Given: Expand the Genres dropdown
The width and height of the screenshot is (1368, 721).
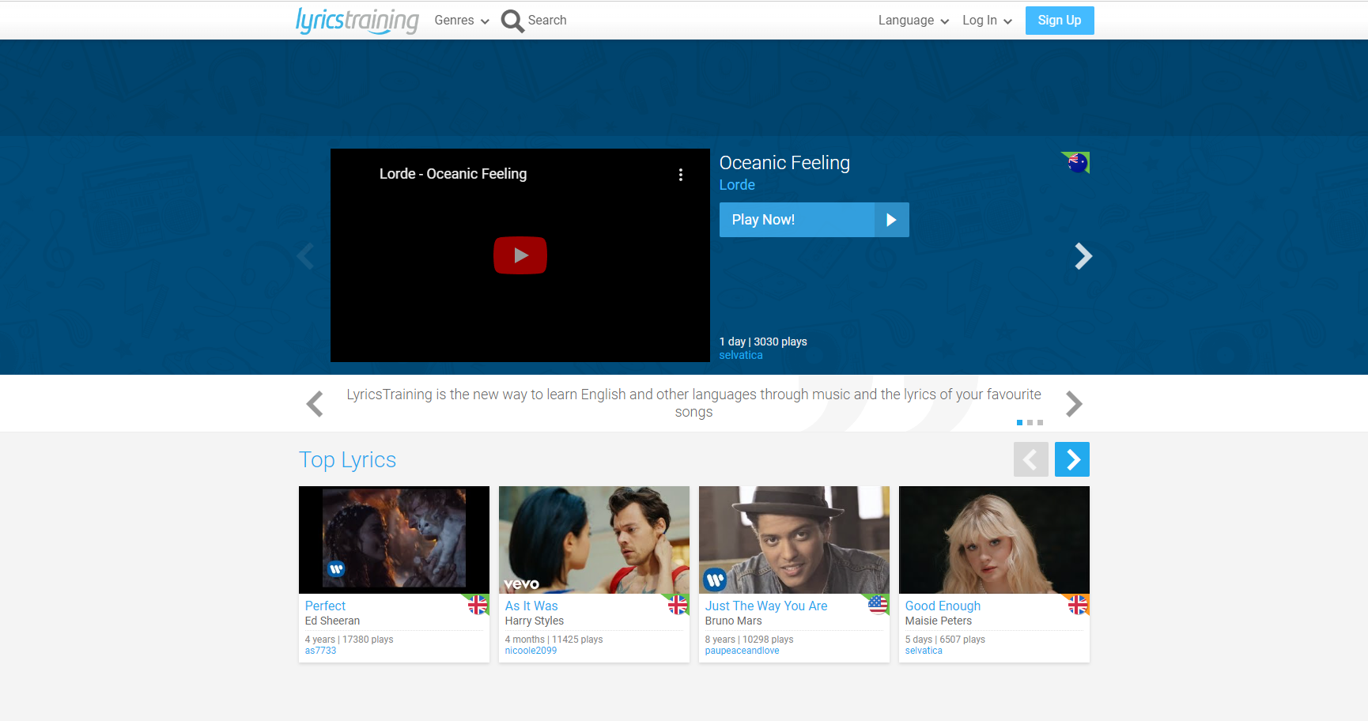Looking at the screenshot, I should coord(462,21).
